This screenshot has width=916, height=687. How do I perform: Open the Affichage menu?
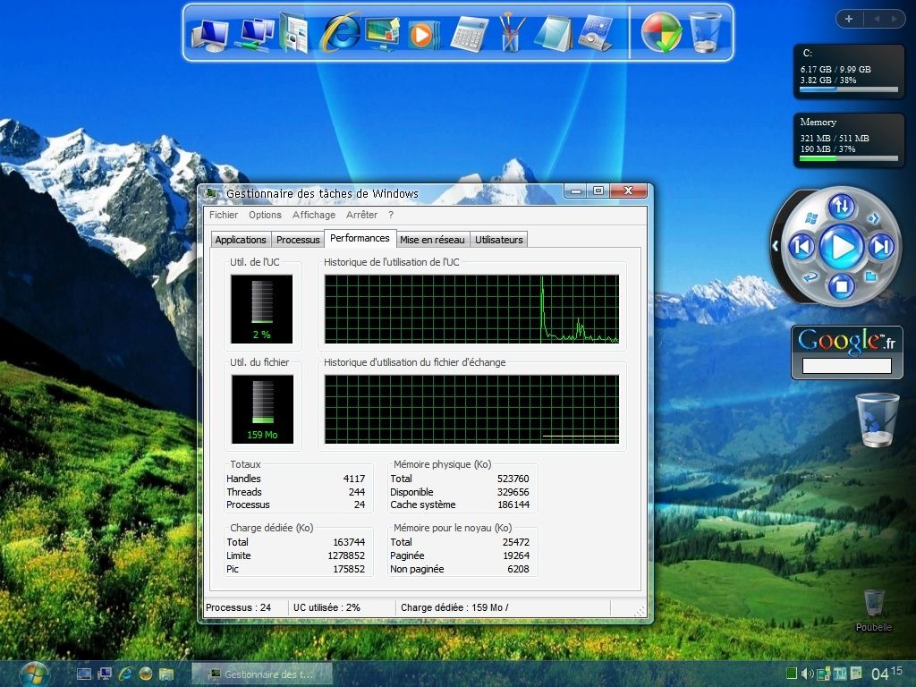coord(314,215)
